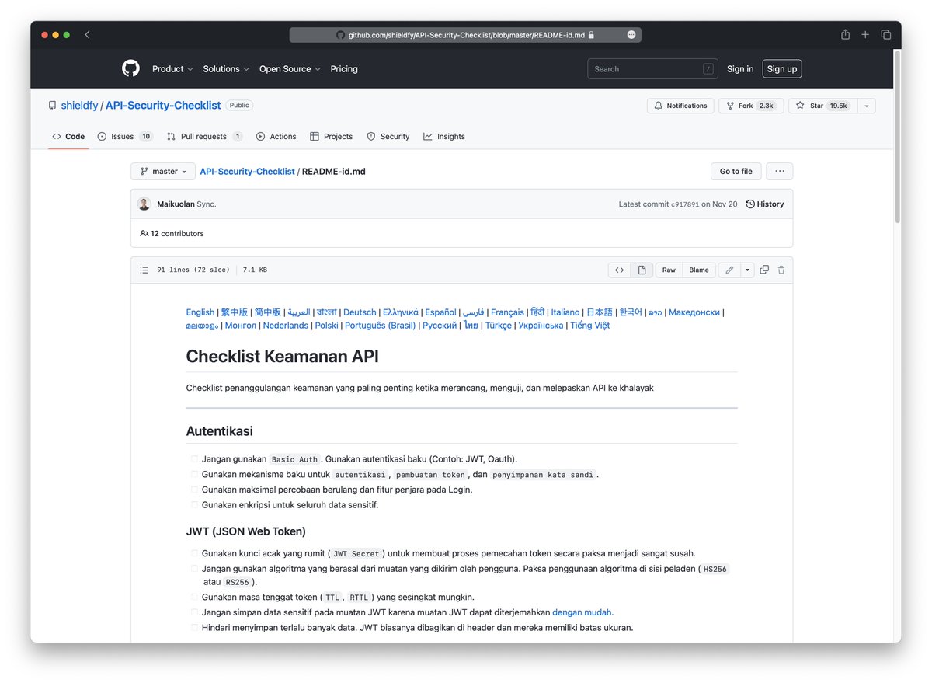Open the Projects tab

pos(332,136)
